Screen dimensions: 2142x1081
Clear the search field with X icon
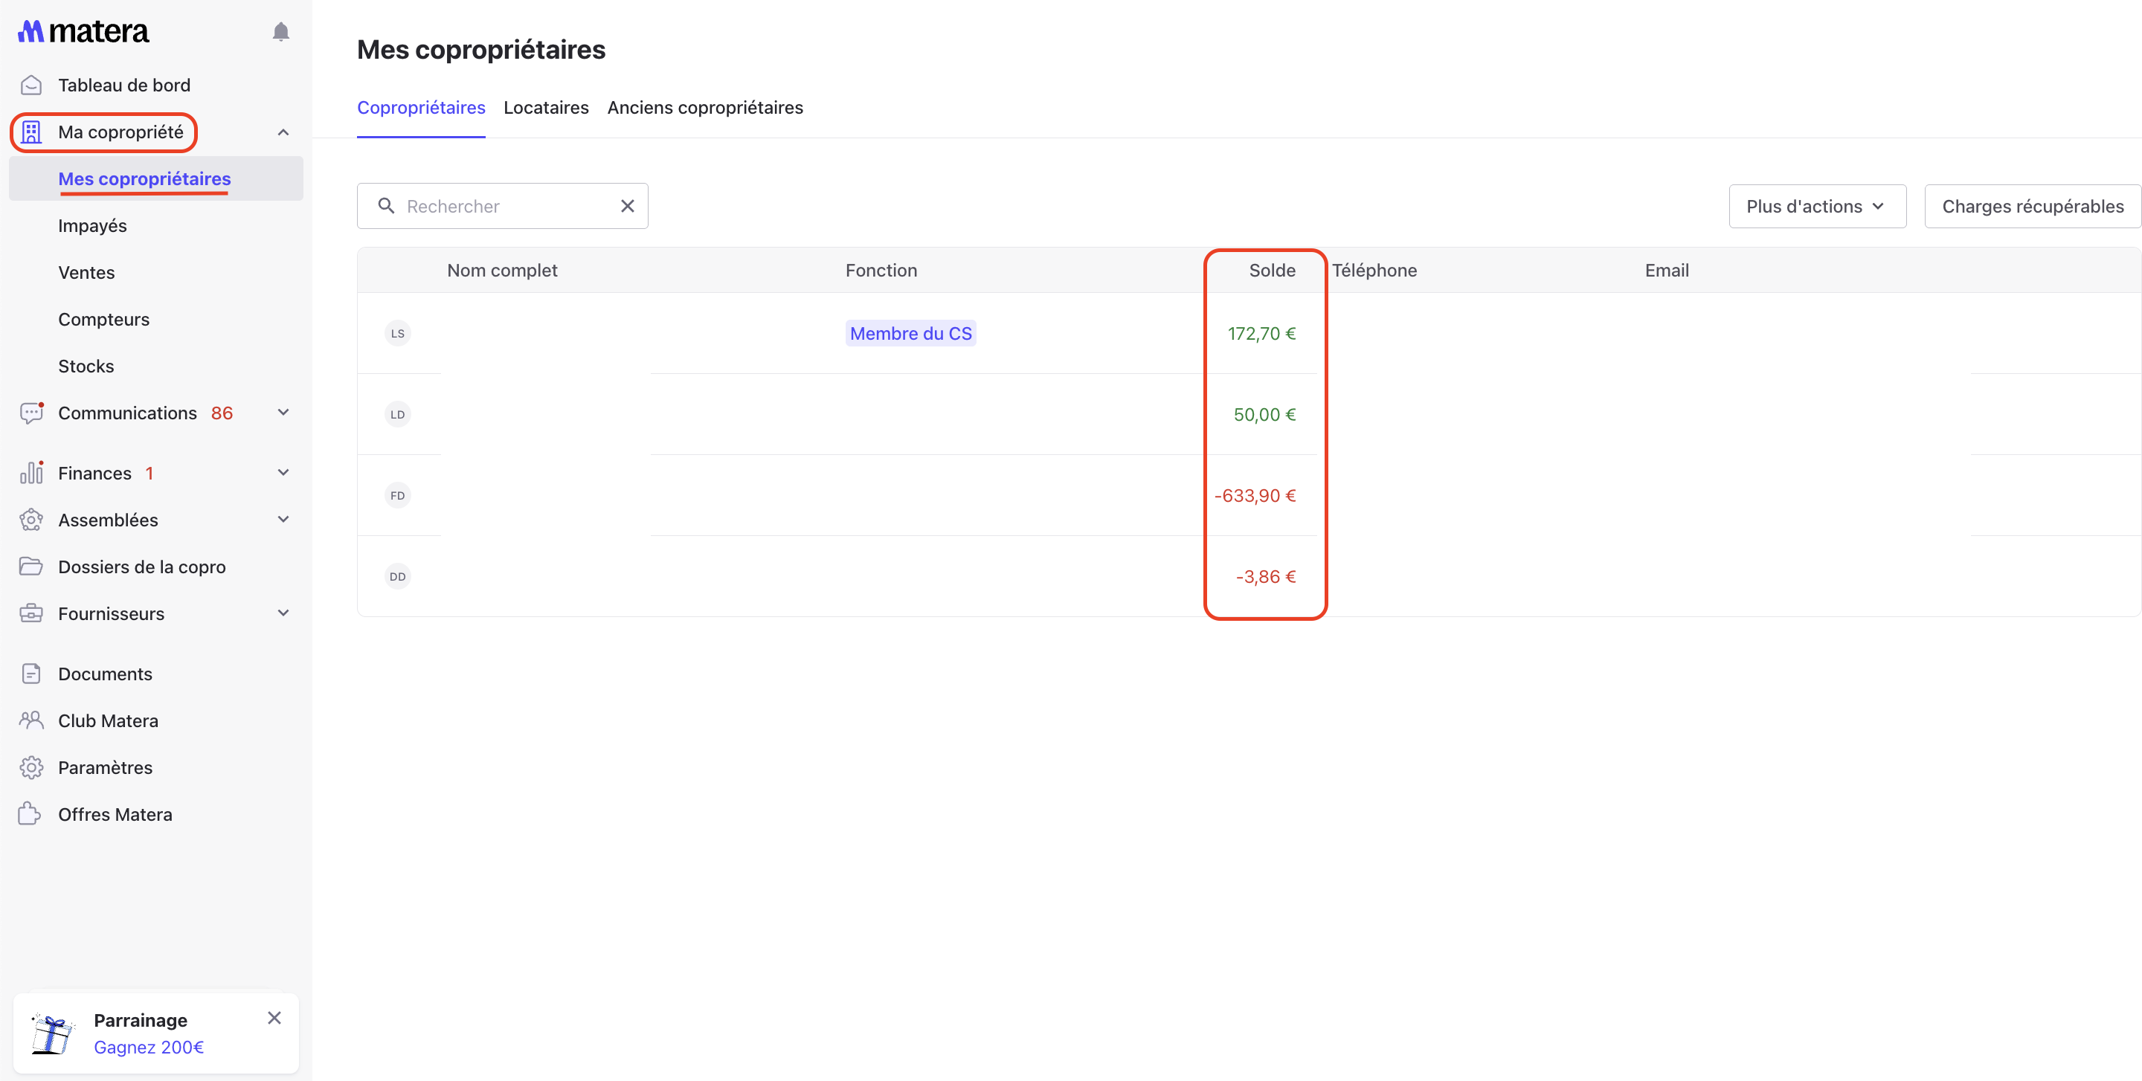(628, 206)
